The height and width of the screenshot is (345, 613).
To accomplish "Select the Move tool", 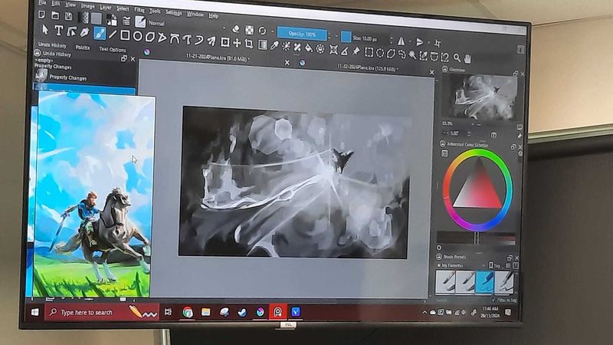I will 237,43.
